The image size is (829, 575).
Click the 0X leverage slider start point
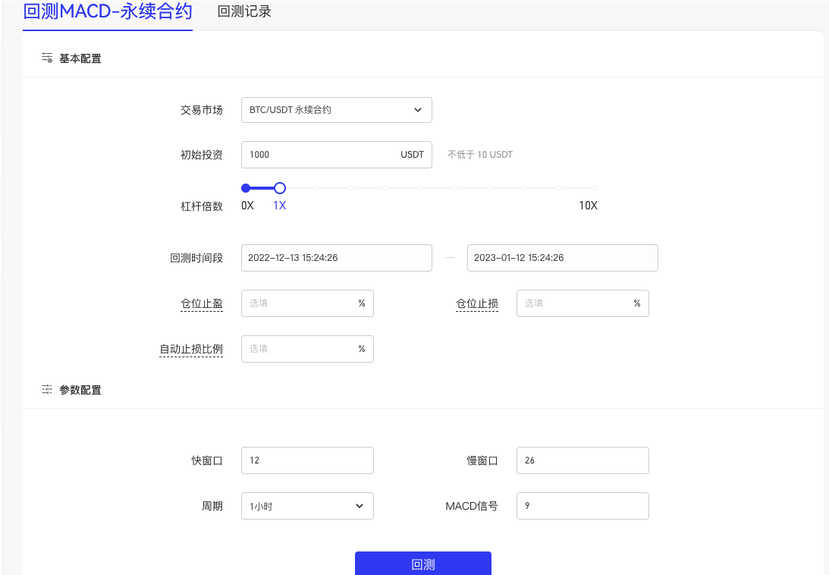246,188
